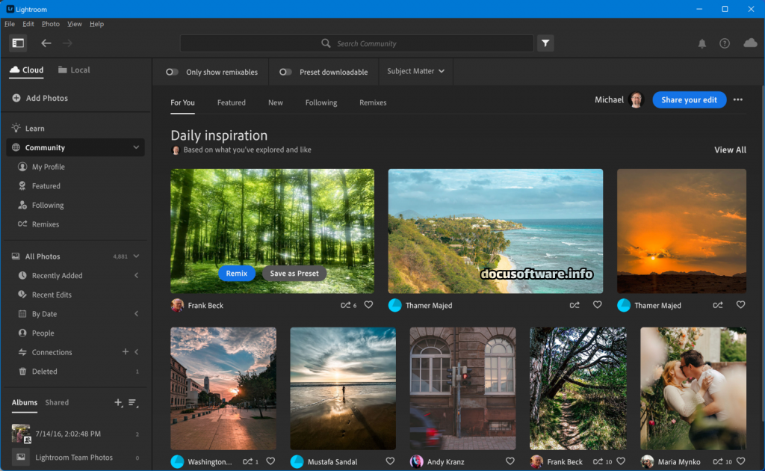The image size is (765, 471).
Task: Turn on Preset downloadable toggle
Action: coord(285,73)
